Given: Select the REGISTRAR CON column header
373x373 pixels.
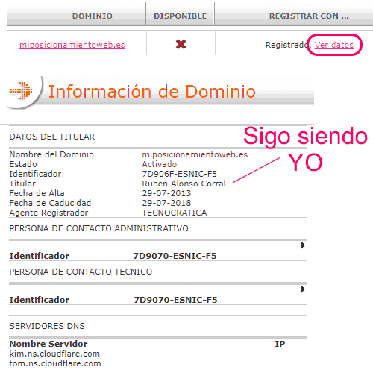Looking at the screenshot, I should point(309,16).
